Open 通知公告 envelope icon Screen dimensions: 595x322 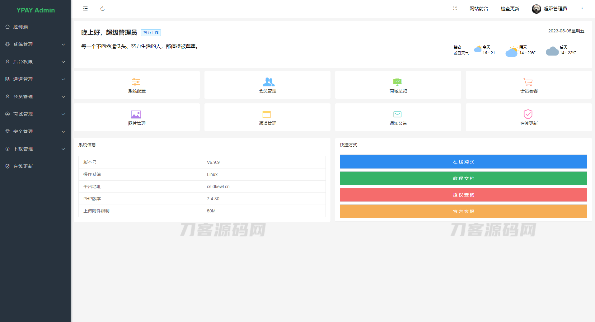(397, 114)
